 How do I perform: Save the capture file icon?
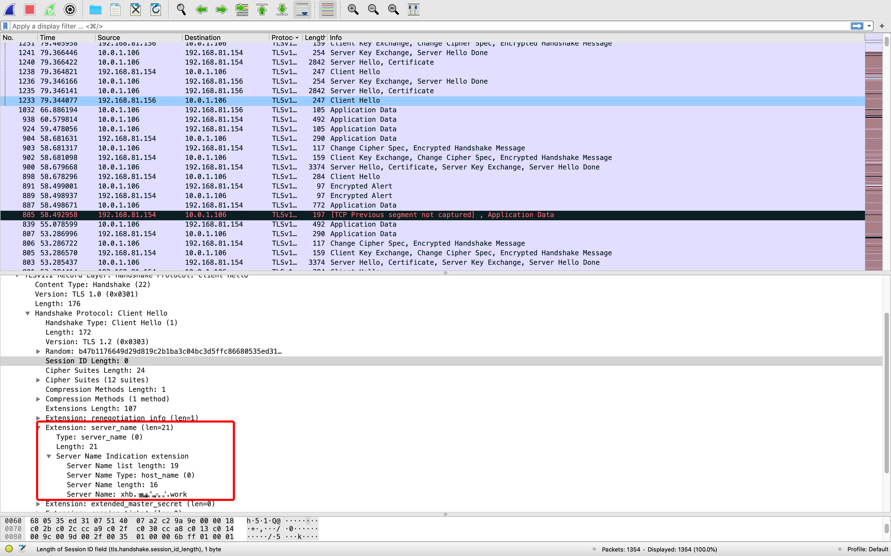[x=116, y=10]
